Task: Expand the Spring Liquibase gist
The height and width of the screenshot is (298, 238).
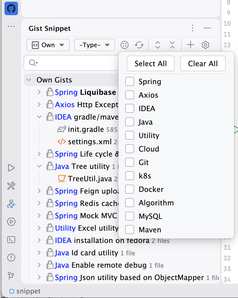Action: click(39, 92)
